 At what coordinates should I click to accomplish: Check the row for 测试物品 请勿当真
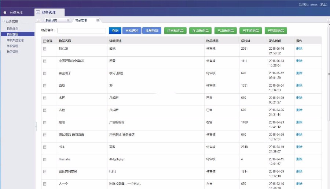[x=45, y=135]
